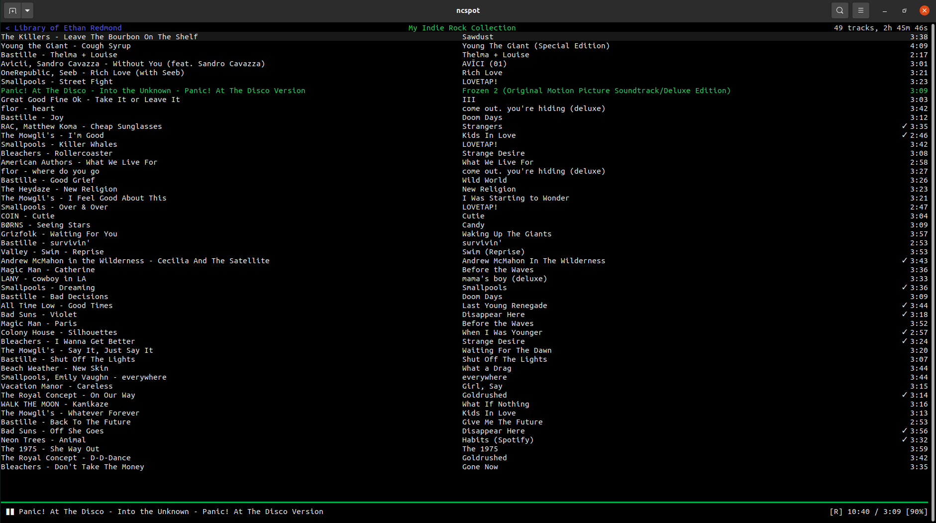
Task: Select The Heydaze - New Religion track
Action: (464, 189)
